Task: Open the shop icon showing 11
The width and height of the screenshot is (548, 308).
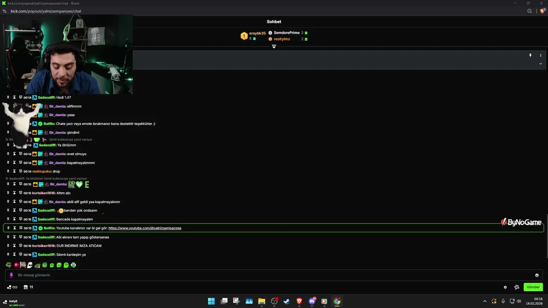Action: click(28, 287)
